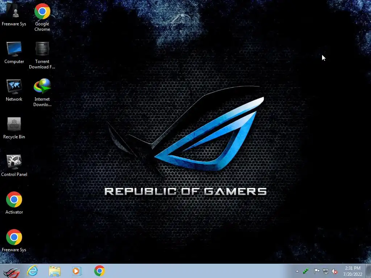Click the "Network" label text
The width and height of the screenshot is (371, 278).
pos(14,99)
